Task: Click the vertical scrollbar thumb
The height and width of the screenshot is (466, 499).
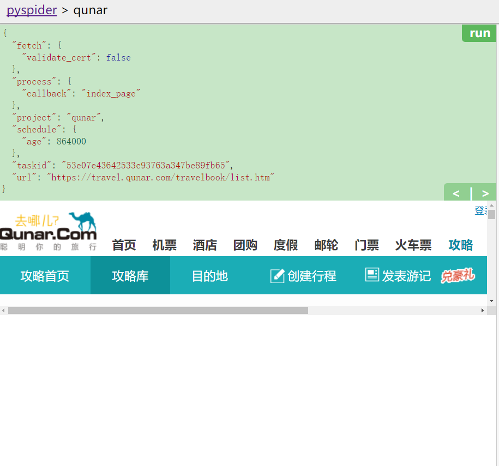Action: coord(492,214)
